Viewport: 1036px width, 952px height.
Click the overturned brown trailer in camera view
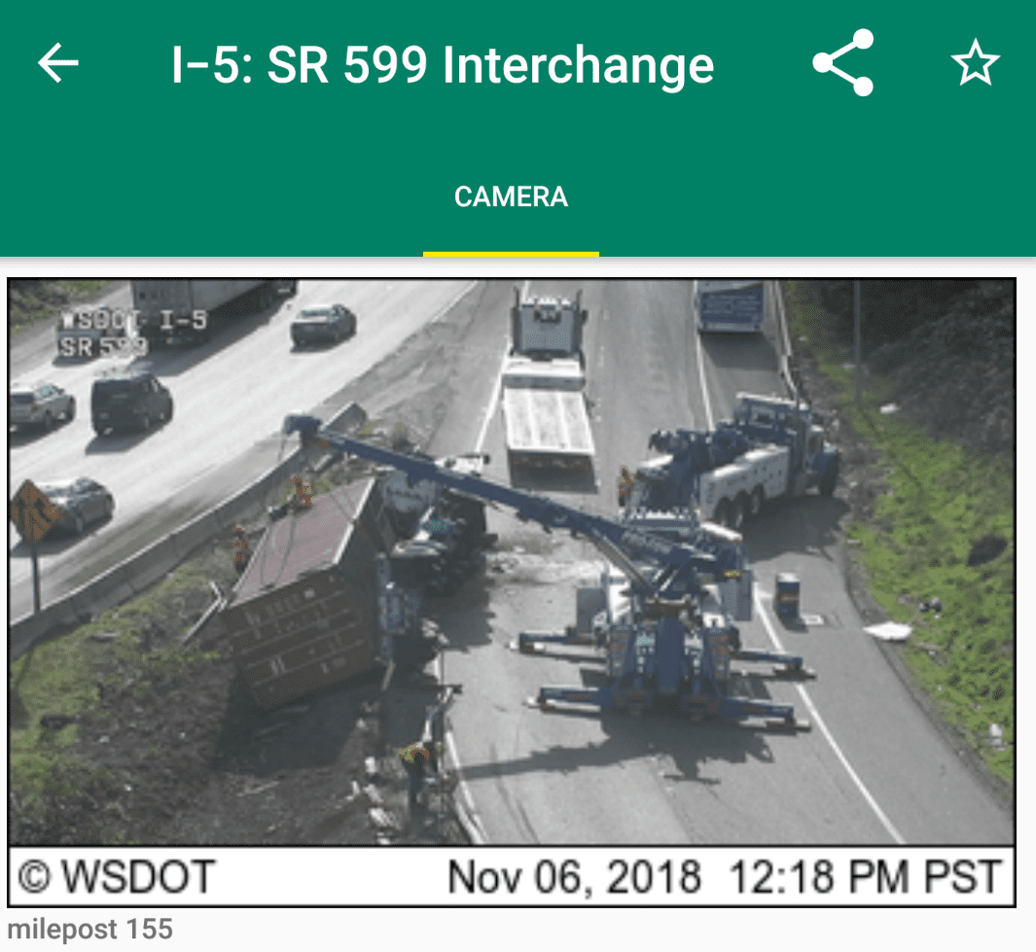[x=304, y=594]
